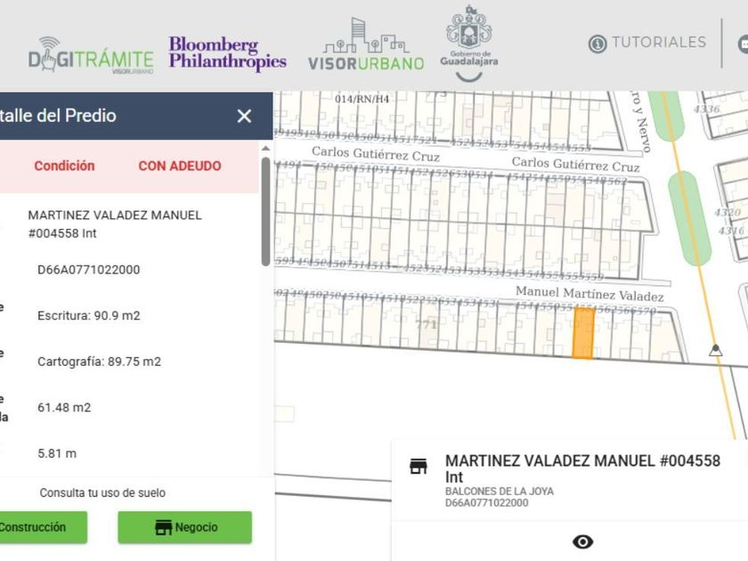Click the 014/RN/H4 zoning label on map
This screenshot has width=748, height=561.
click(362, 99)
